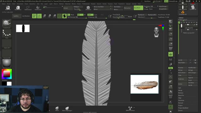Select the MaskLasso brush icon
Image resolution: width=201 pixels, height=113 pixels.
(18, 8)
